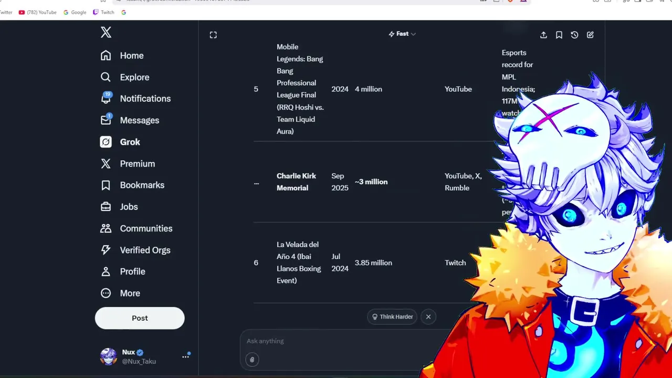Click the Grok slash icon
The image size is (672, 378).
click(x=106, y=142)
